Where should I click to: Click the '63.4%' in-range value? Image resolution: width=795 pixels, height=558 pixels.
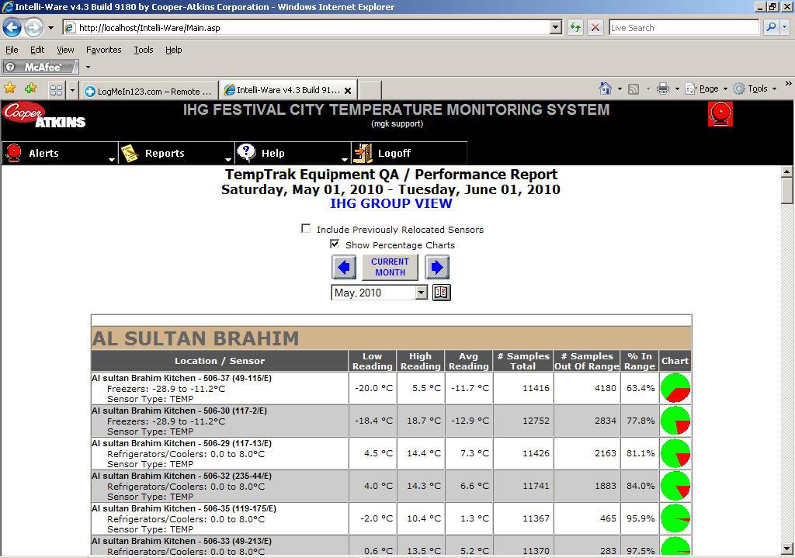(641, 388)
